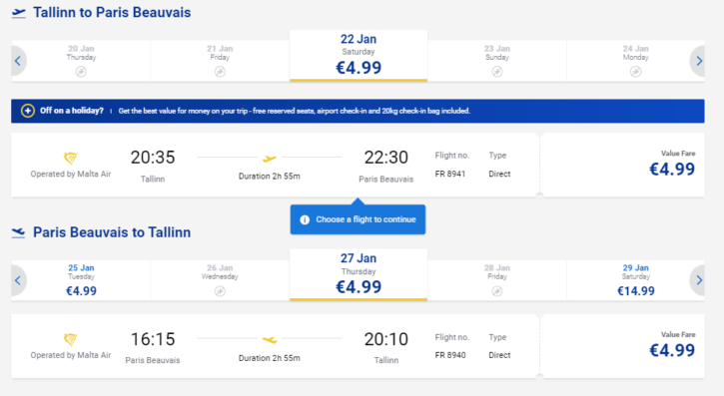
Task: Click the info icon in Choose a flight tooltip
Action: tap(305, 219)
